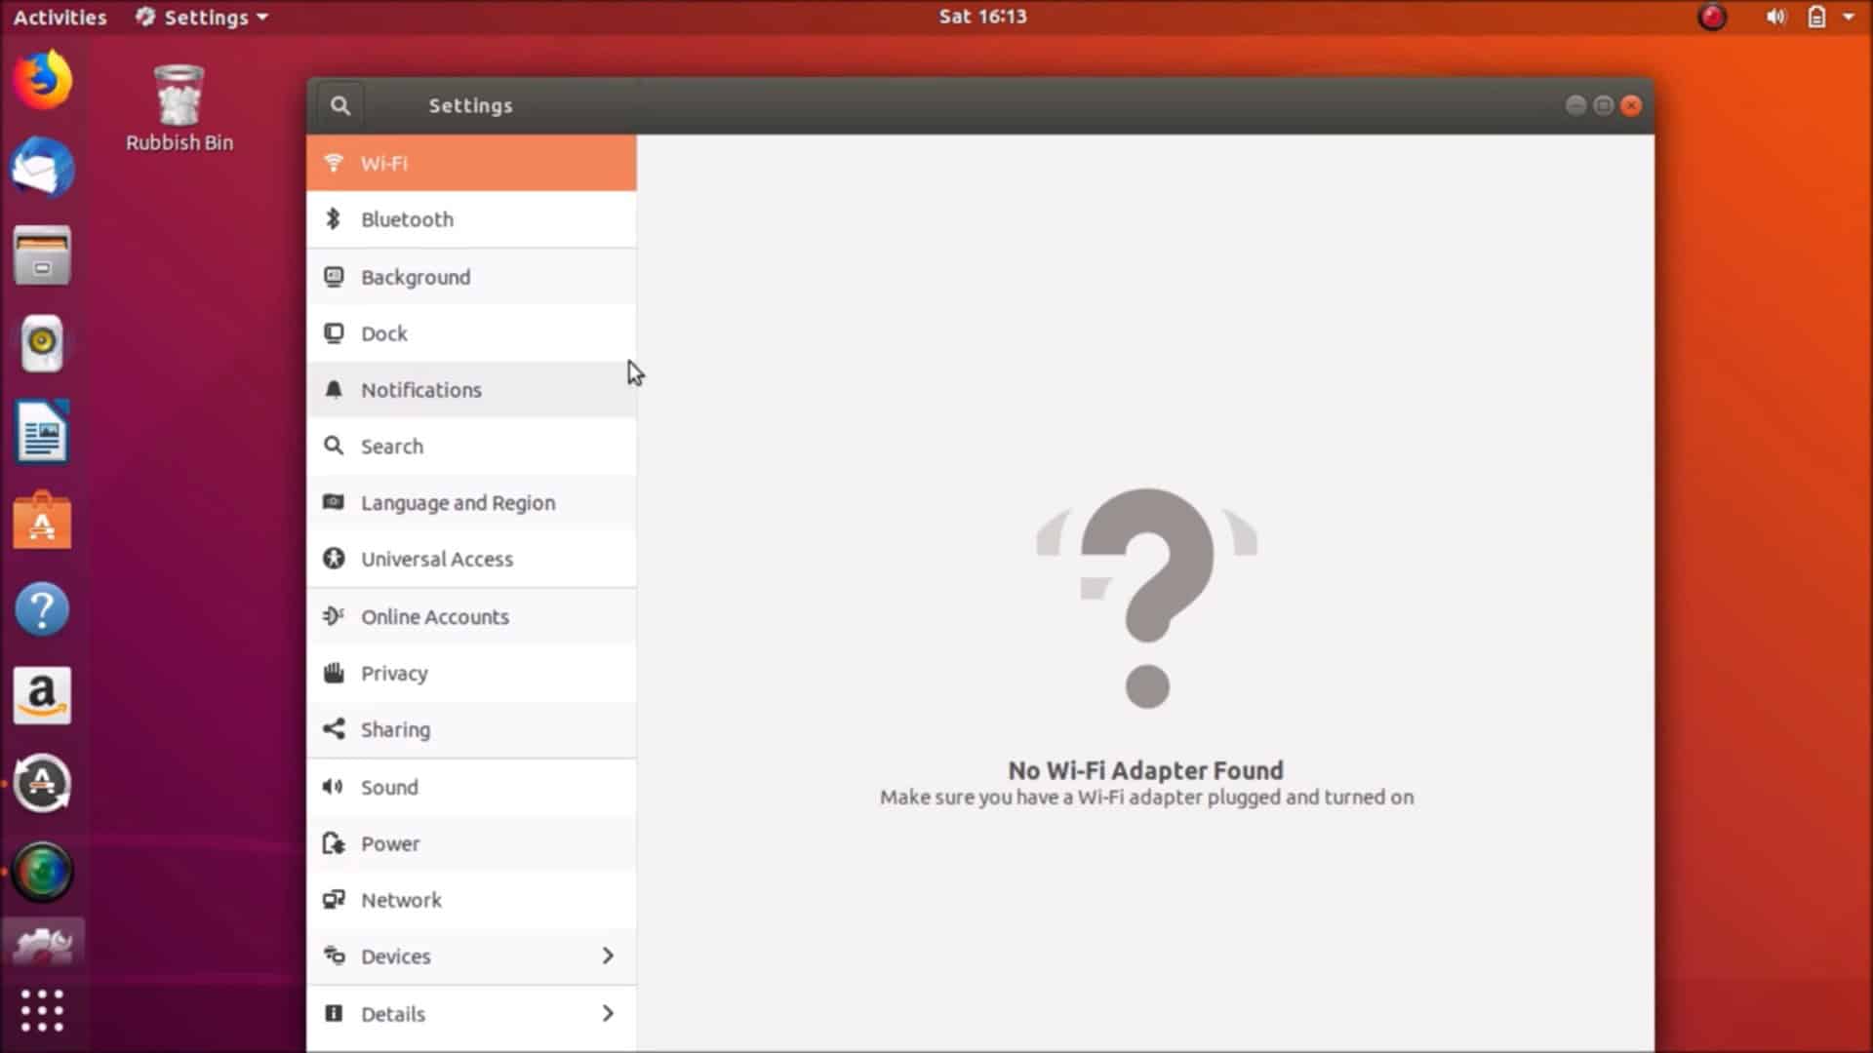Open the system status menu arrow
Screen dimensions: 1873x1053
pyautogui.click(x=1849, y=17)
